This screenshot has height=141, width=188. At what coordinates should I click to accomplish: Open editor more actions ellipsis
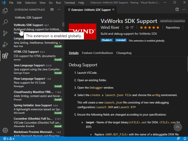click(x=184, y=10)
